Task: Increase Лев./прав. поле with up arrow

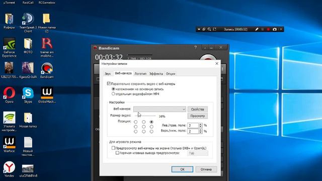Action: point(200,124)
